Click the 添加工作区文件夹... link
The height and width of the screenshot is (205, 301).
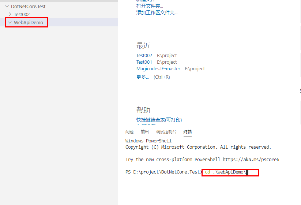[x=157, y=13]
